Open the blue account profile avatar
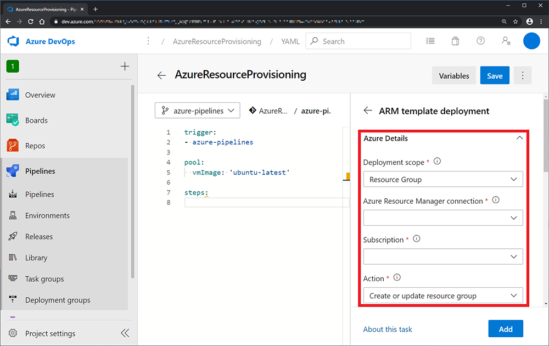 point(531,41)
